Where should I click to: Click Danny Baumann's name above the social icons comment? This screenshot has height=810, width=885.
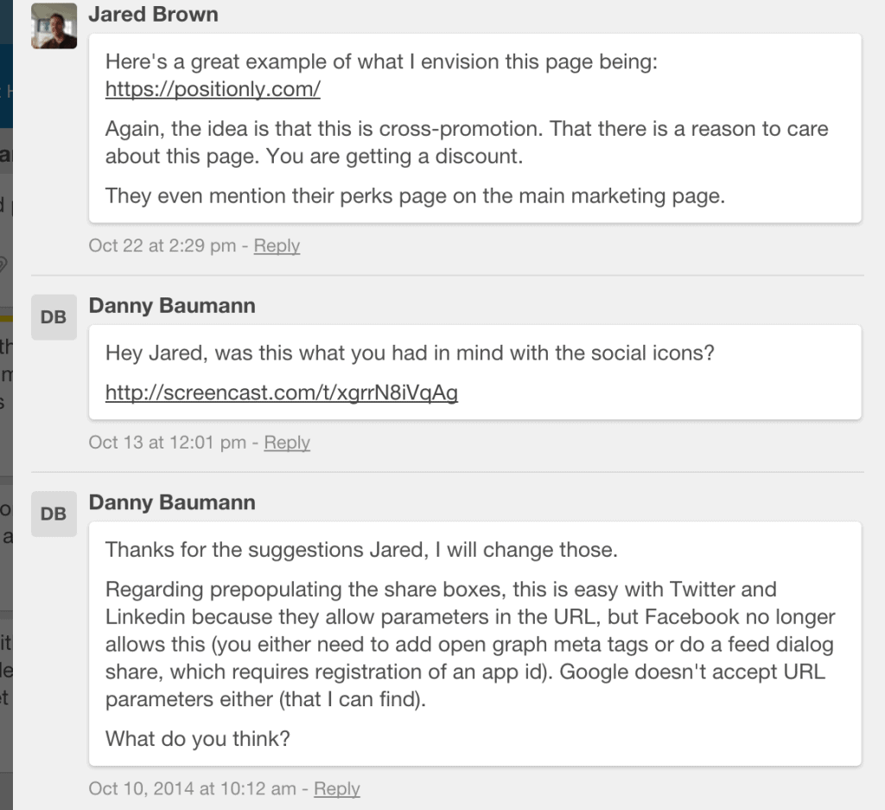pos(172,305)
